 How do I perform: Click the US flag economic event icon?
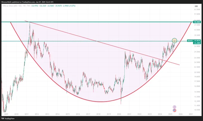coord(174,111)
